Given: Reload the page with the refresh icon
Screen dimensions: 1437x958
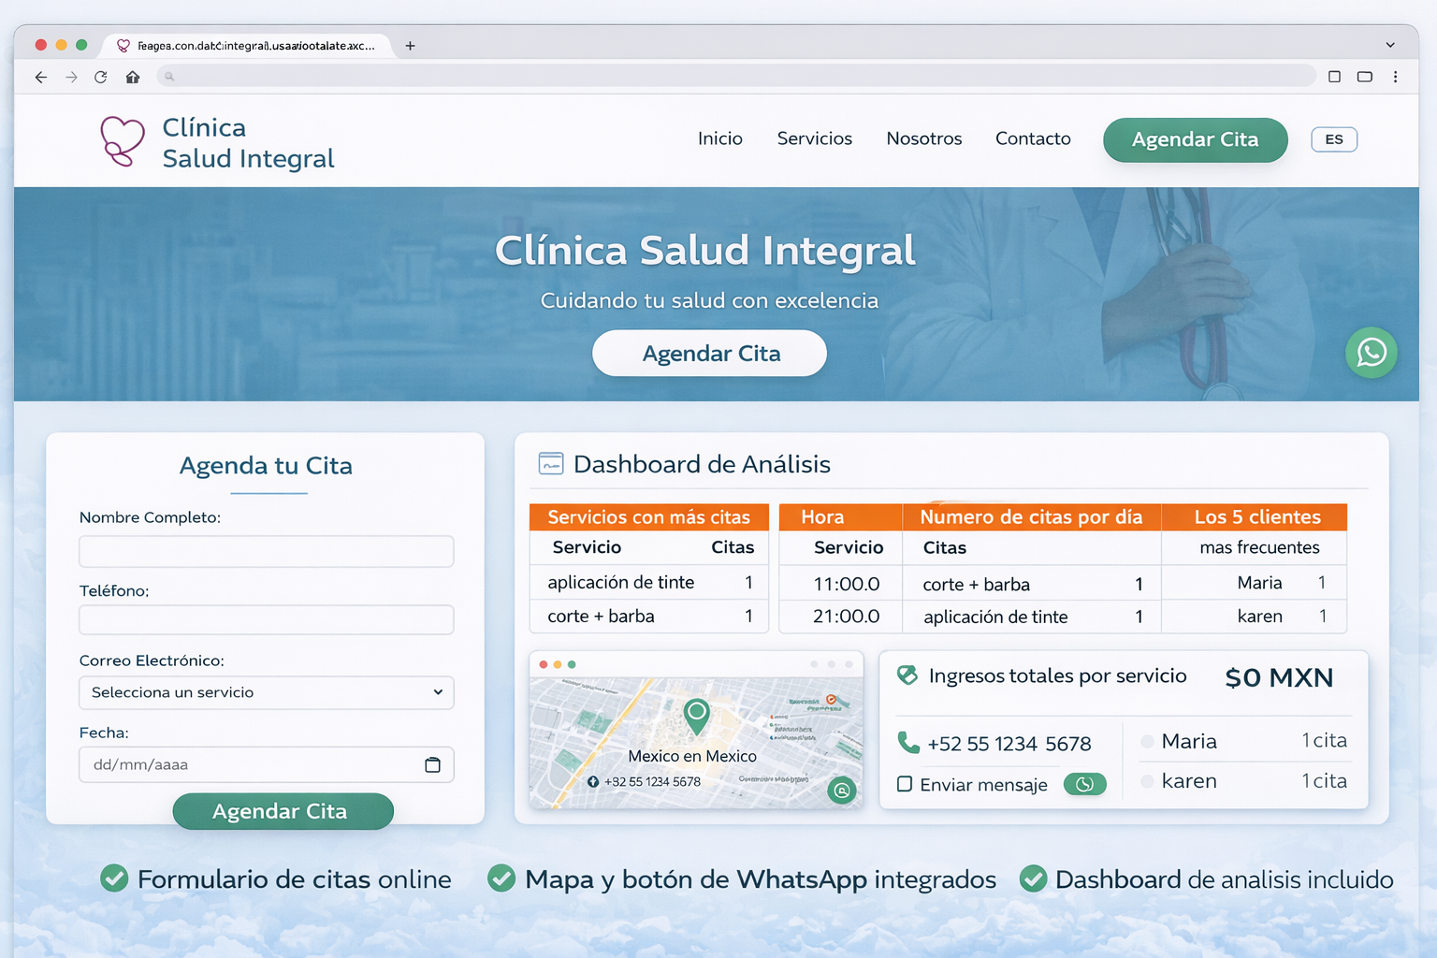Looking at the screenshot, I should click(x=101, y=77).
